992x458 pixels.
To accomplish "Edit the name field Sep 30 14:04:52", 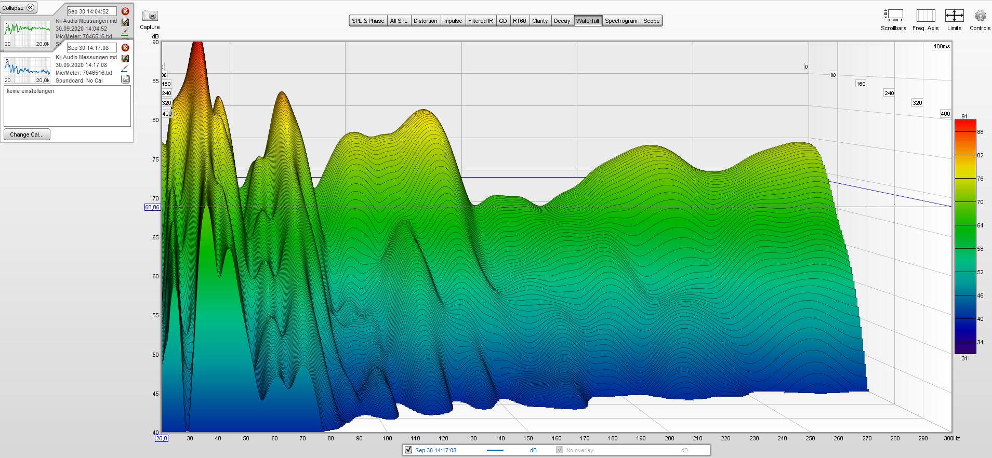I will point(92,11).
